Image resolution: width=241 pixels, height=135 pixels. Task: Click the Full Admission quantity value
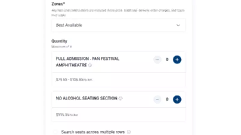(167, 59)
